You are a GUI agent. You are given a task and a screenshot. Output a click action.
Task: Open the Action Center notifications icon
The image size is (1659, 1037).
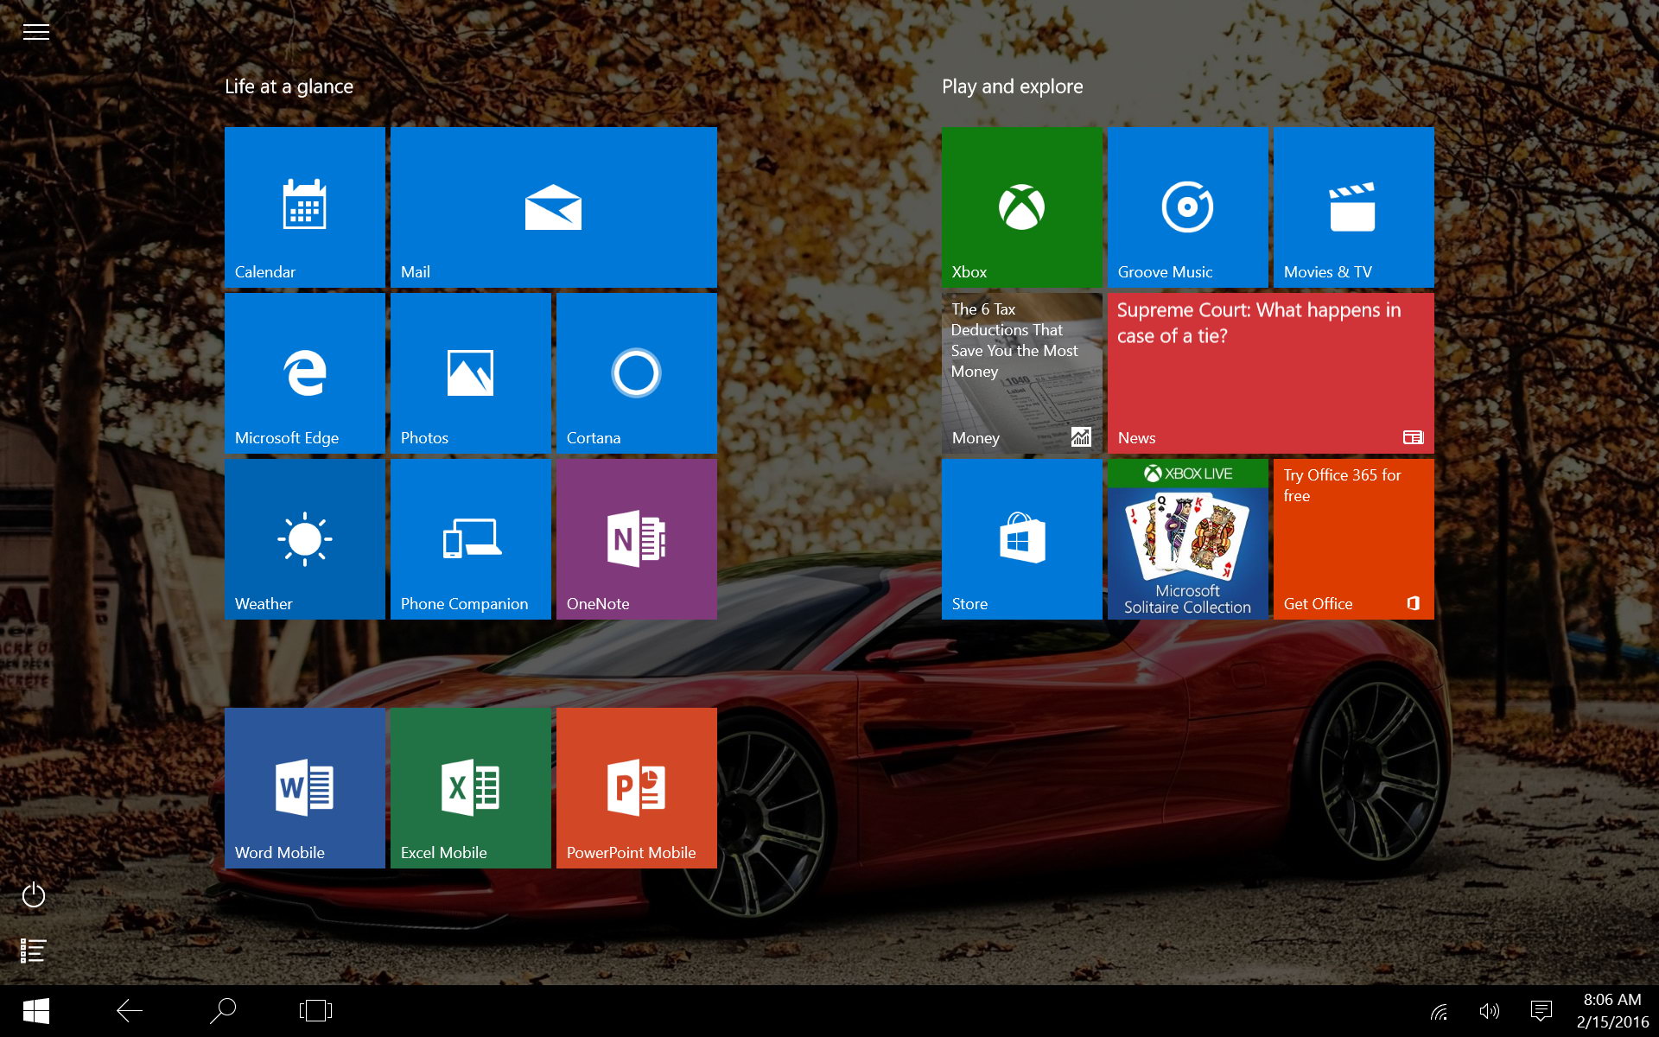[1541, 1011]
